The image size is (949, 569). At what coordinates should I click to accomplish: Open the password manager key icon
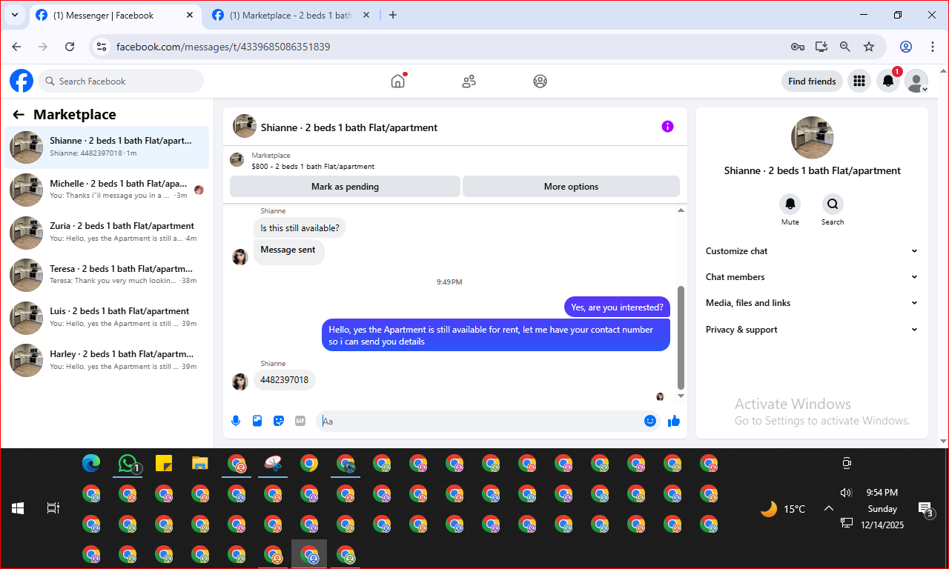pyautogui.click(x=798, y=47)
